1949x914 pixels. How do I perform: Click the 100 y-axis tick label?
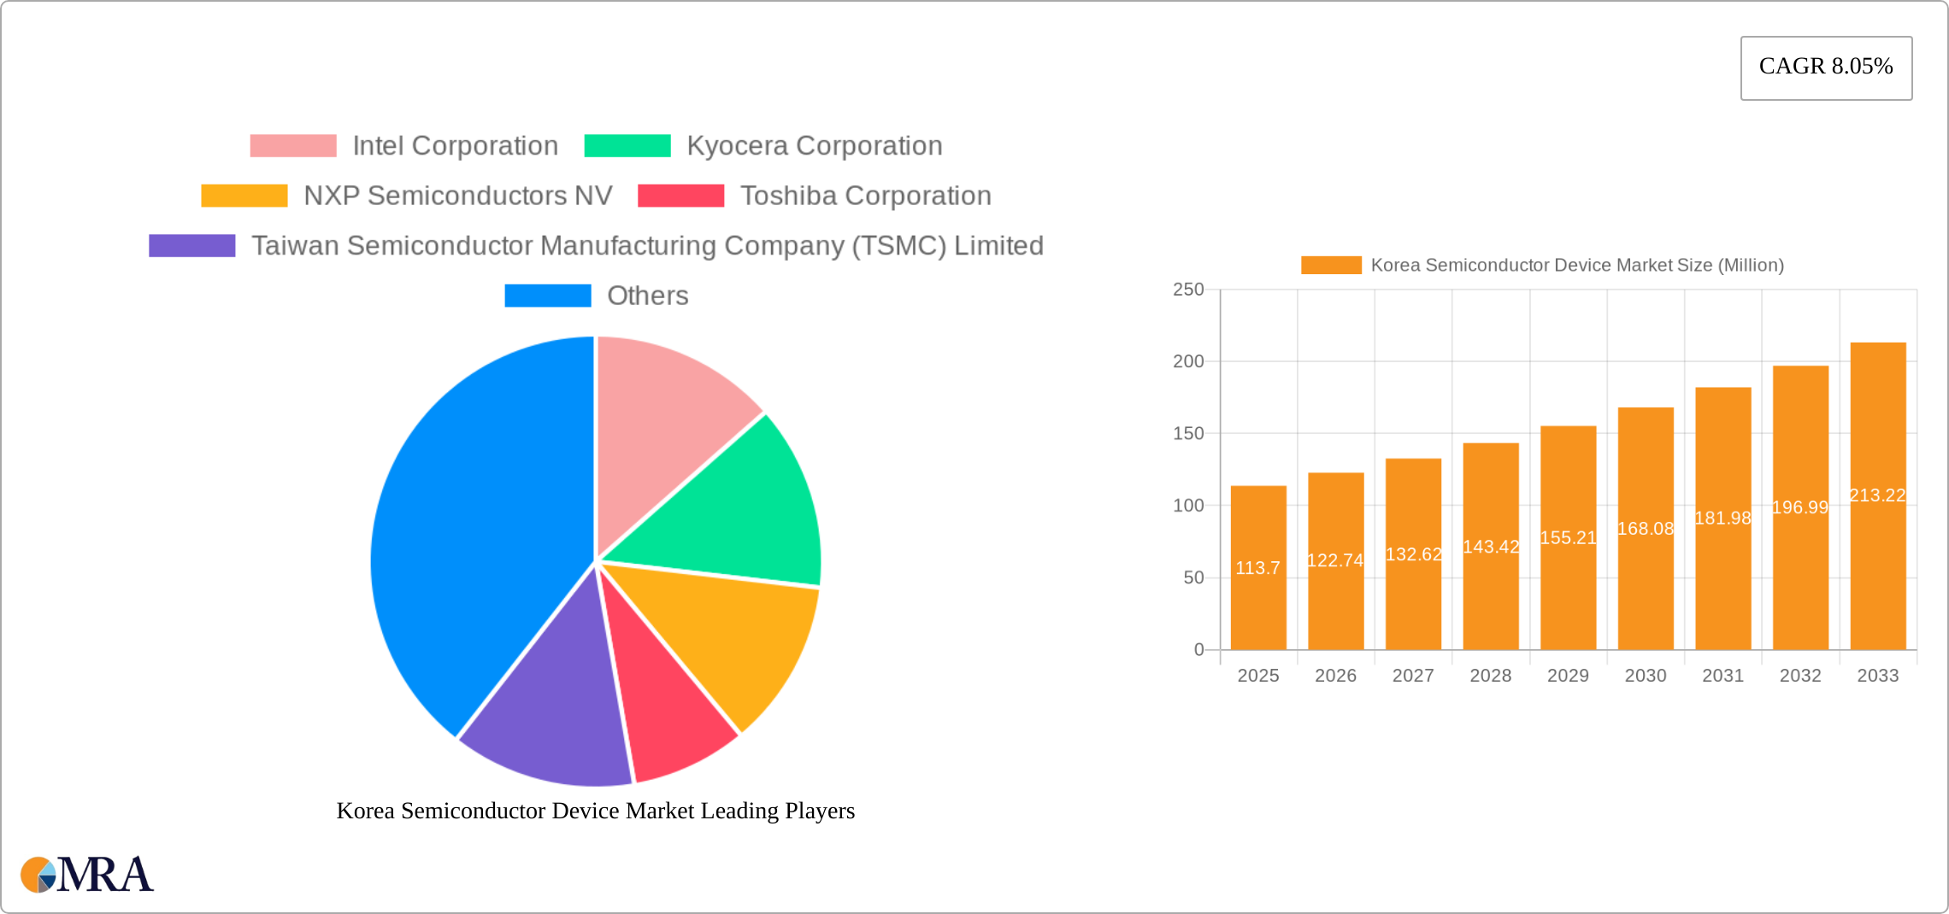(1188, 506)
